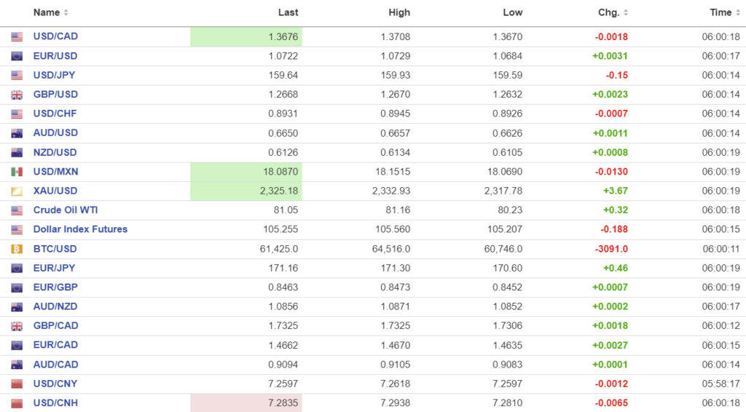This screenshot has width=746, height=412.
Task: Open the EUR/GBP pair link
Action: 55,287
